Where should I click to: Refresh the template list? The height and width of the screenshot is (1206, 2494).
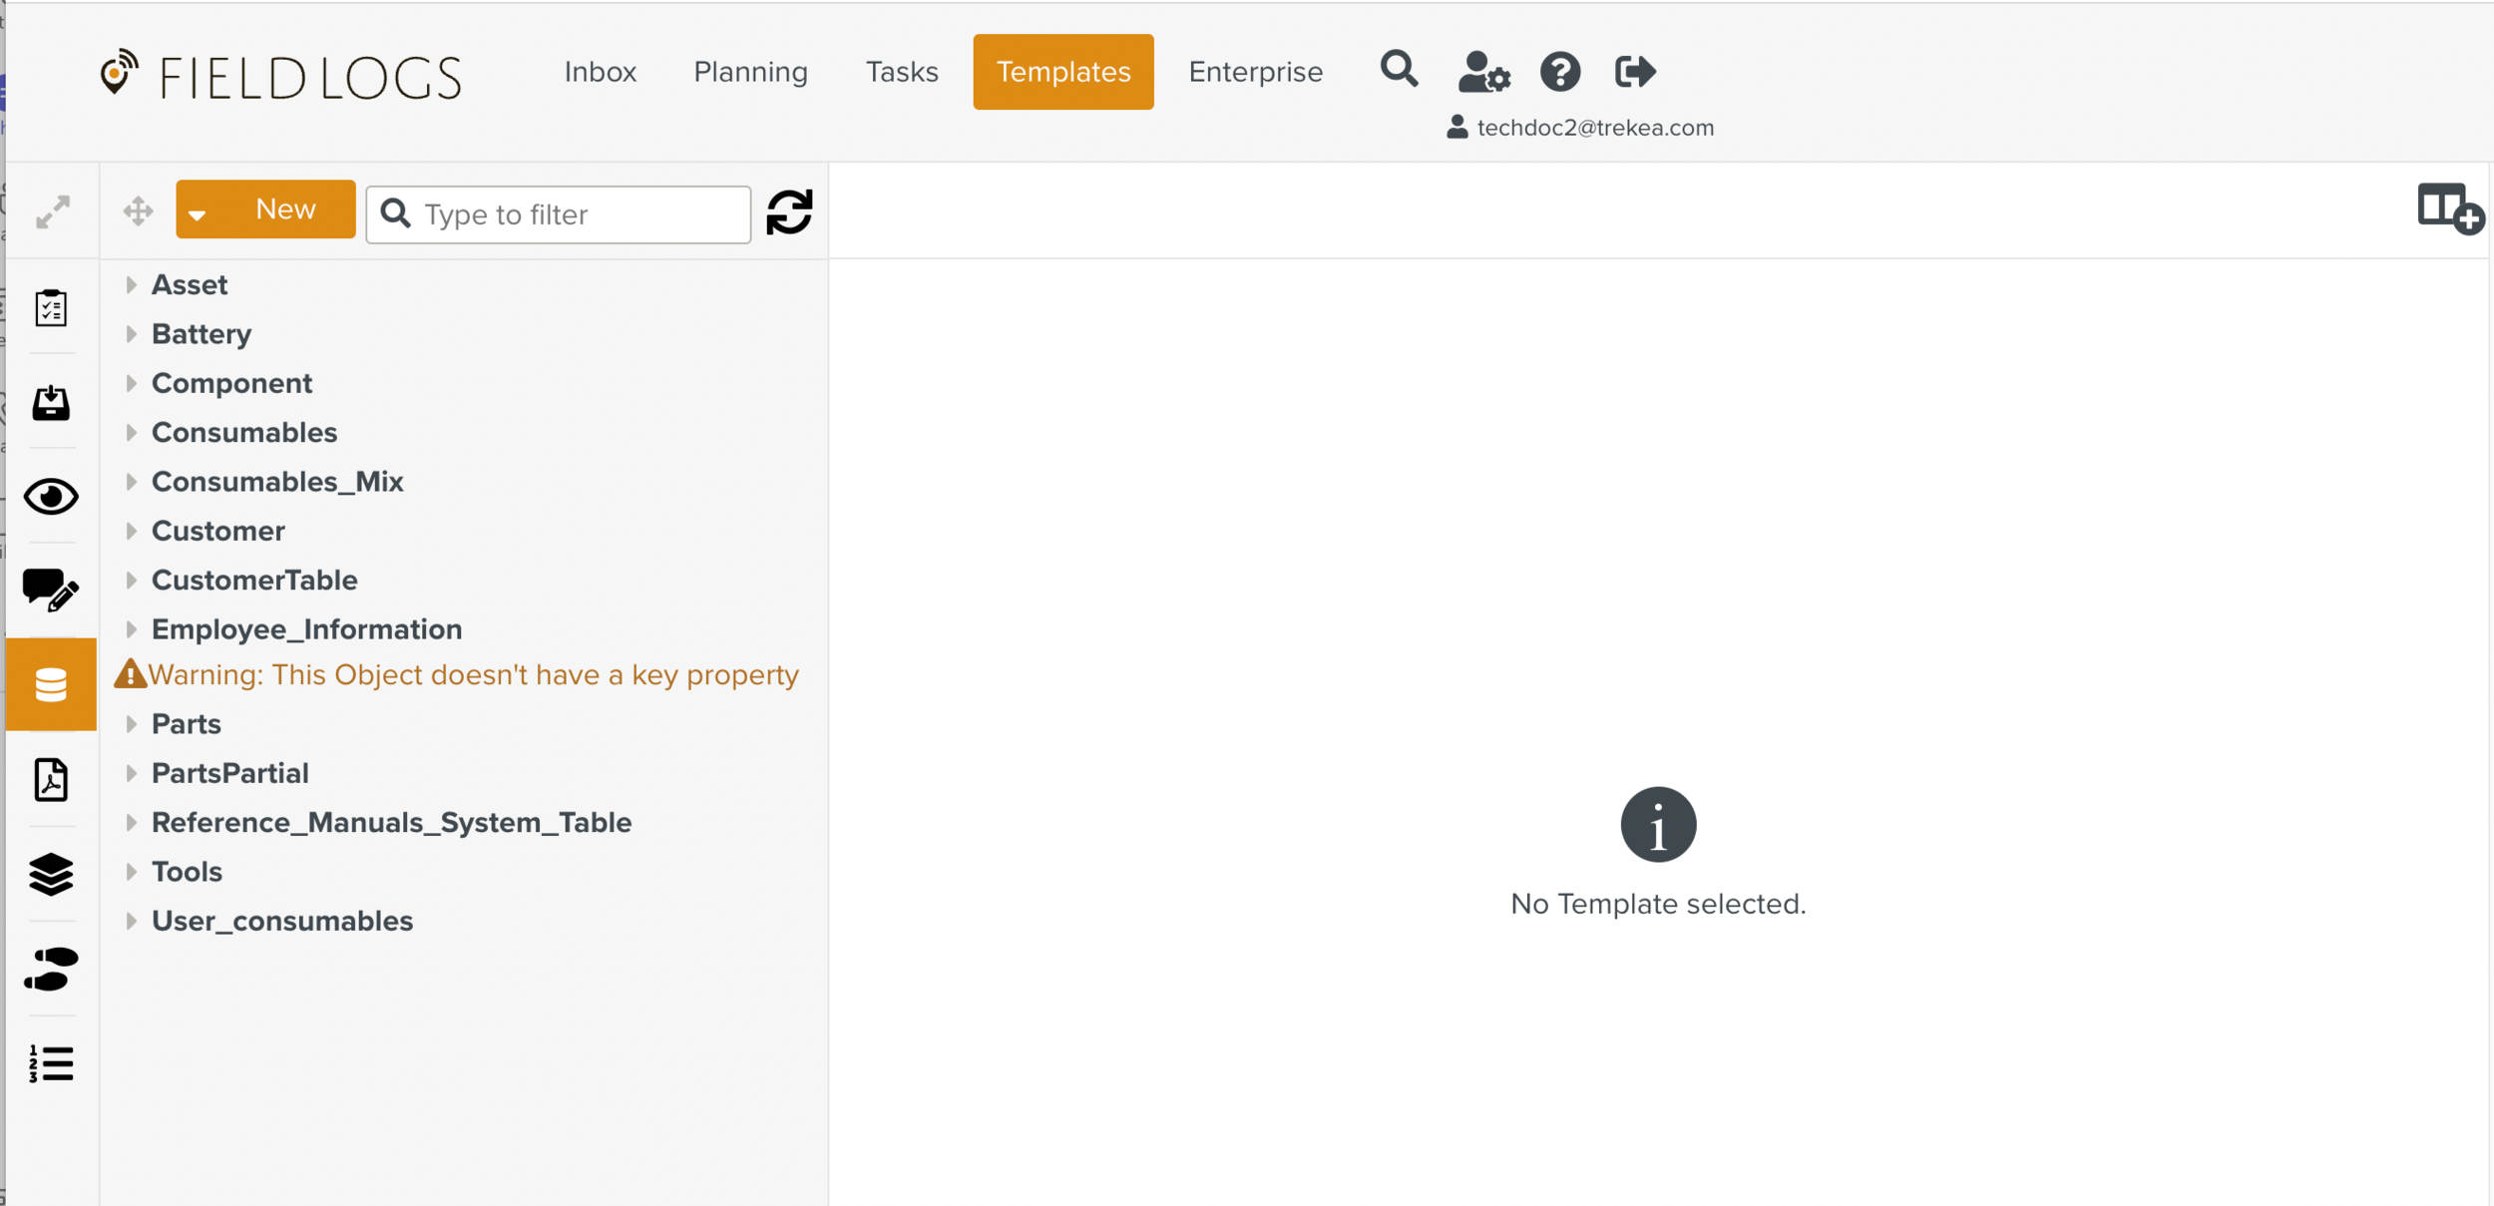[x=789, y=212]
